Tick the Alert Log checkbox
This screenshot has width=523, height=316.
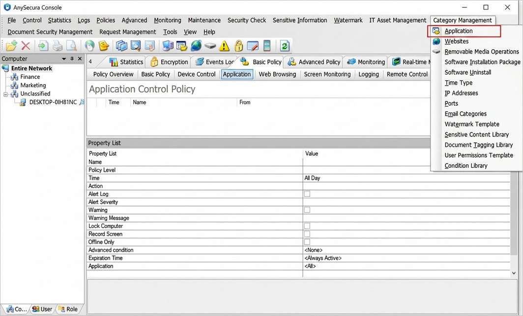point(307,194)
